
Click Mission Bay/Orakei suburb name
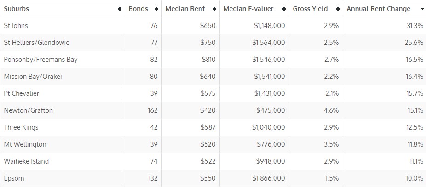point(33,77)
